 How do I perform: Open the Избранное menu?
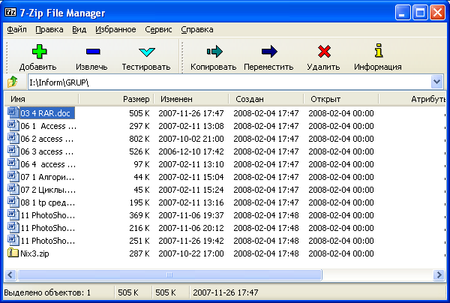(x=115, y=29)
